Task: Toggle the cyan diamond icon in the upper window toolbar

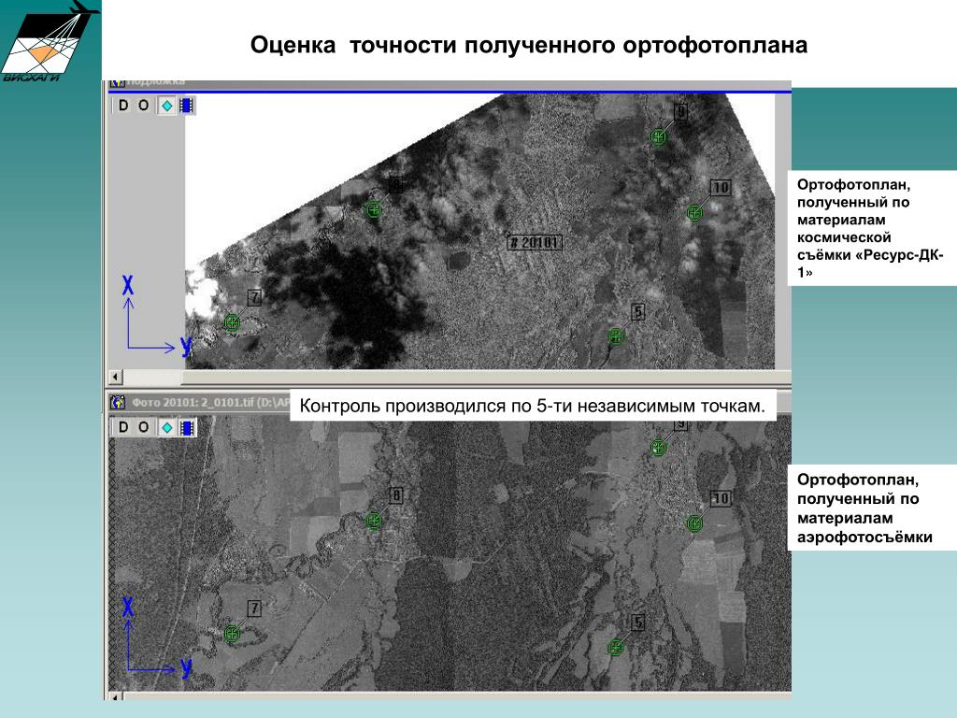Action: [166, 106]
